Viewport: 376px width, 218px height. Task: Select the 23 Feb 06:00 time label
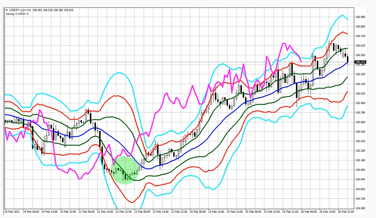pos(142,212)
